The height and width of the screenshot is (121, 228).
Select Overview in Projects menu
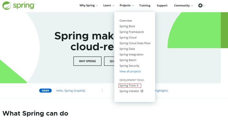126,21
